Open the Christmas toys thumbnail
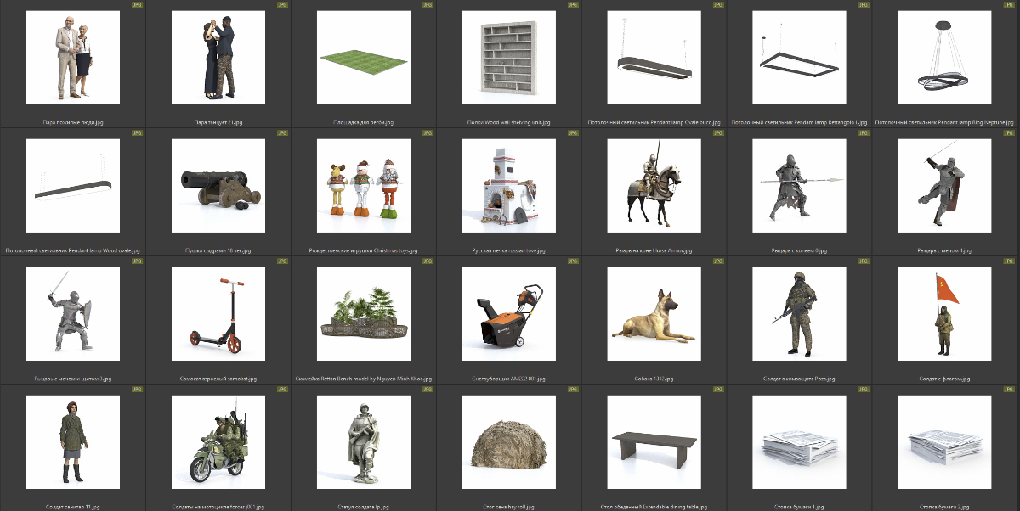This screenshot has height=511, width=1020. (364, 186)
